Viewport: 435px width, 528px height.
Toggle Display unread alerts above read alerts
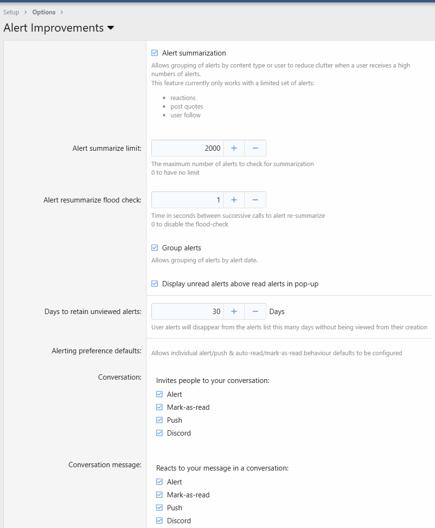click(154, 283)
